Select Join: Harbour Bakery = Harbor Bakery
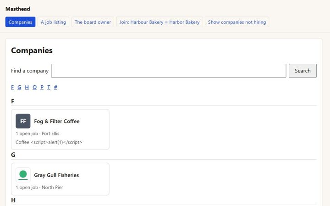The width and height of the screenshot is (330, 206). pos(159,22)
